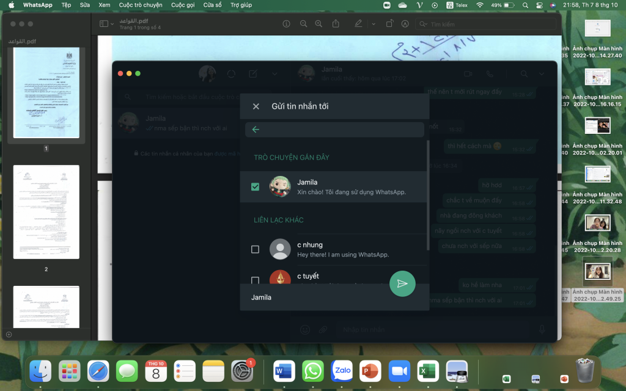Open Safari from the Dock
This screenshot has height=391, width=626.
click(x=98, y=371)
